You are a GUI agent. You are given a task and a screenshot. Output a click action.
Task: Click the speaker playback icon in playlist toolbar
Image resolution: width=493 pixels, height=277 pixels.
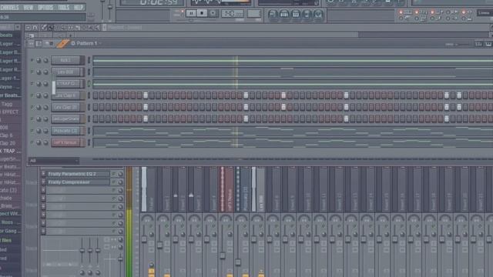pyautogui.click(x=97, y=28)
